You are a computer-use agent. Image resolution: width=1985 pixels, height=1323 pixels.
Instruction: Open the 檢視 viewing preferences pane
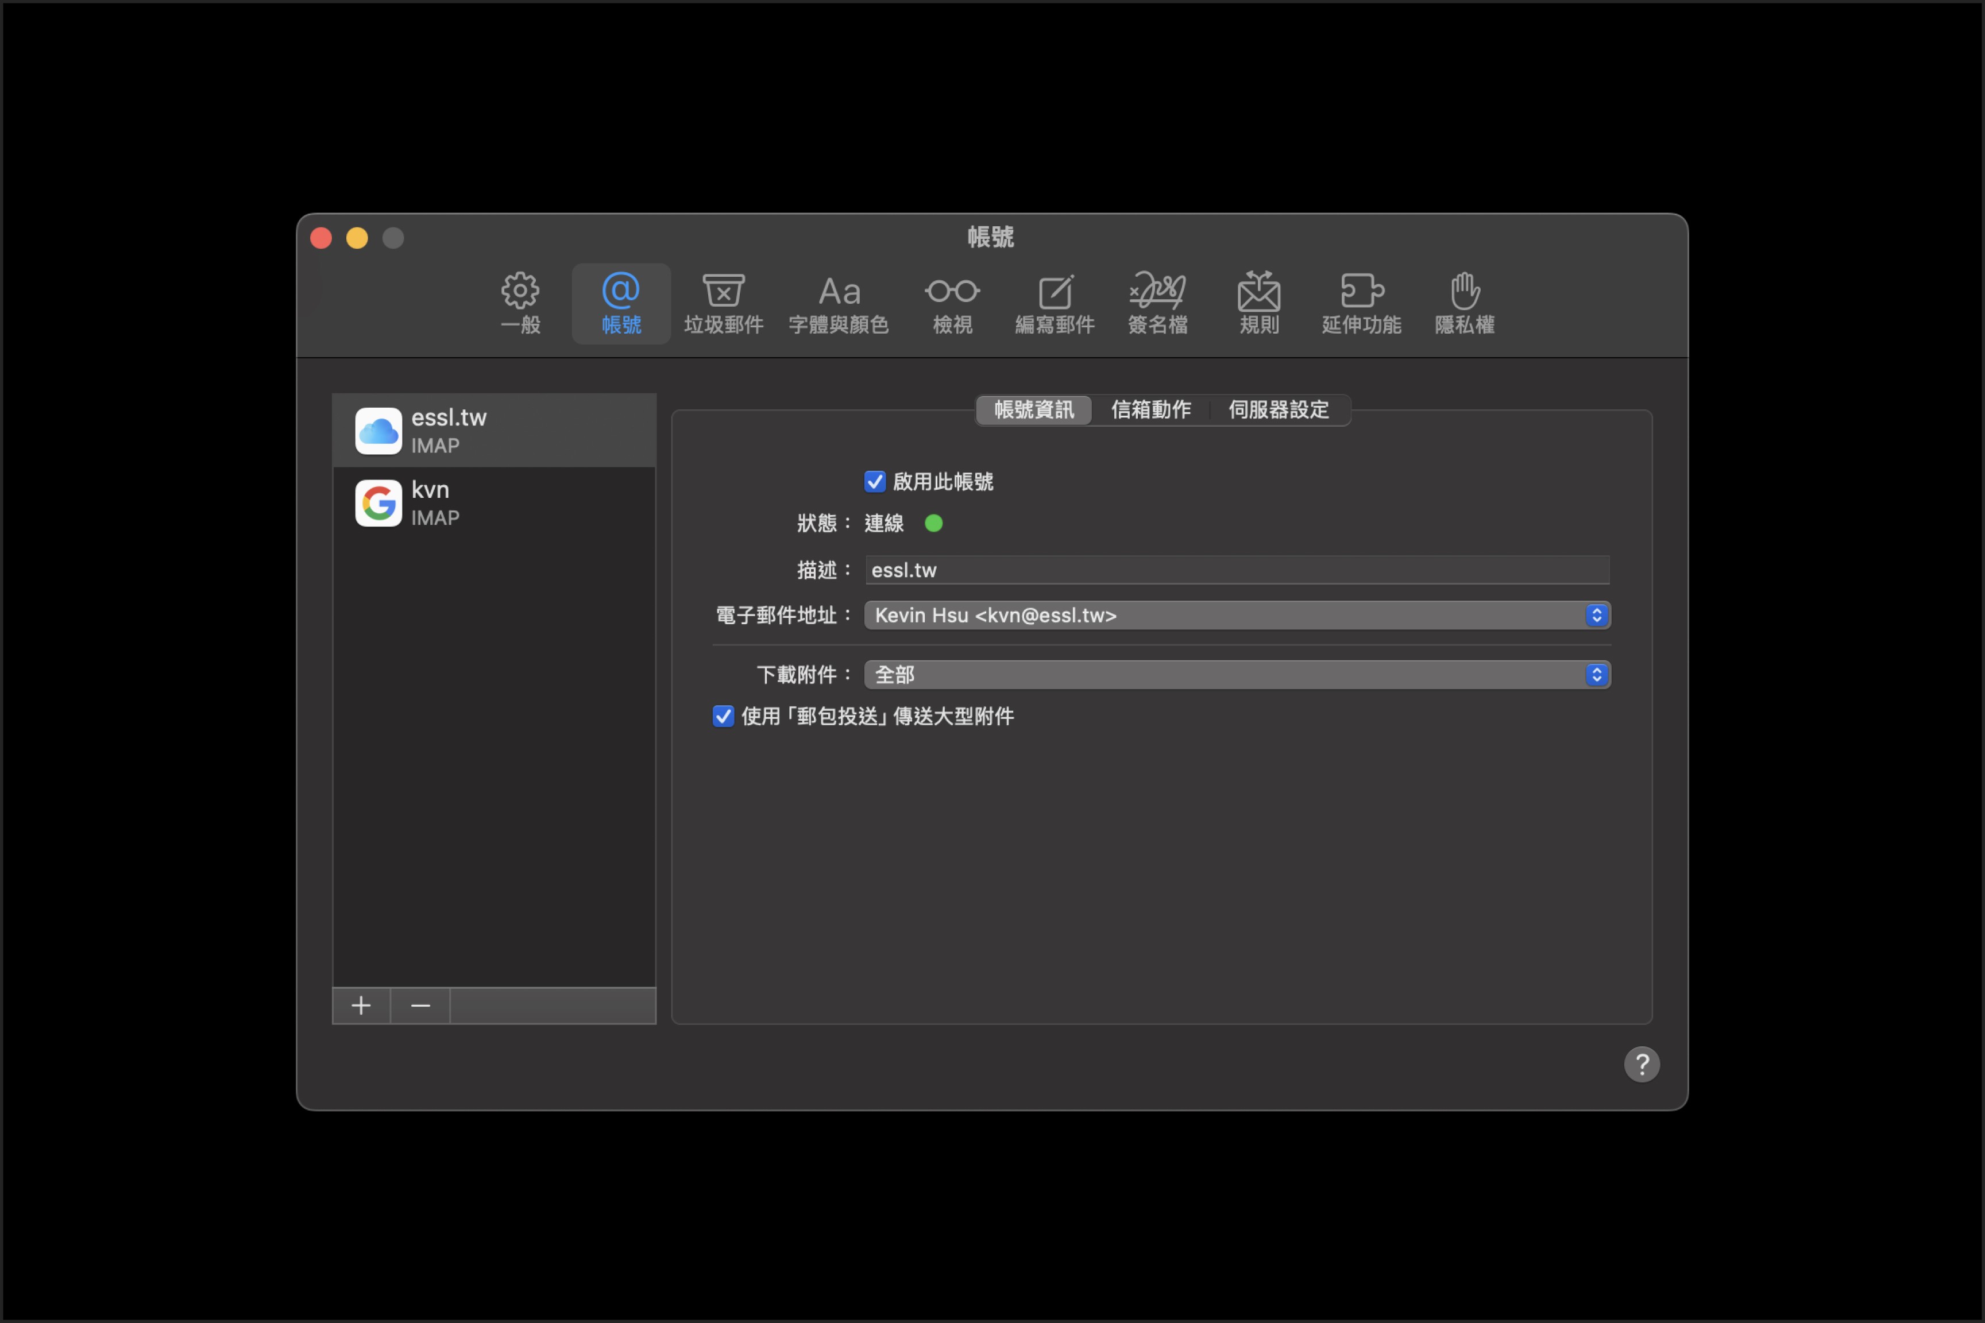952,303
